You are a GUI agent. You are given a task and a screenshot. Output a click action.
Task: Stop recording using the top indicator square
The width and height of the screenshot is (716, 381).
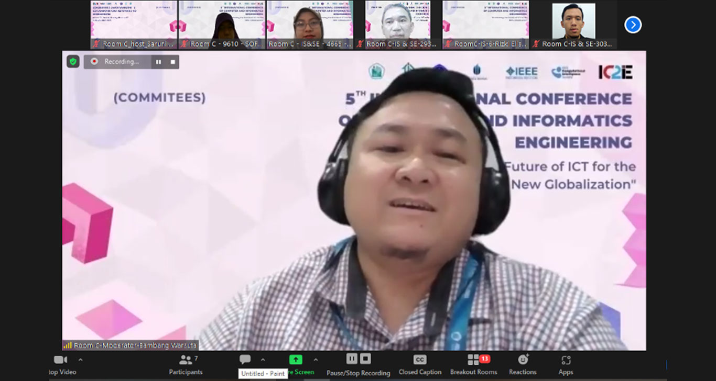pyautogui.click(x=172, y=62)
